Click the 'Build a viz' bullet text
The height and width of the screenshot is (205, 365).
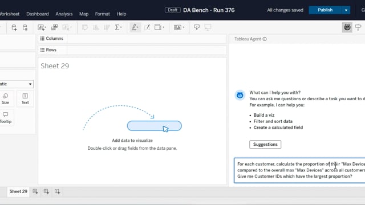[x=263, y=115]
